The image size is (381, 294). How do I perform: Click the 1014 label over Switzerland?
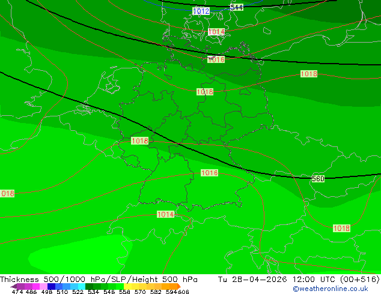(x=165, y=214)
